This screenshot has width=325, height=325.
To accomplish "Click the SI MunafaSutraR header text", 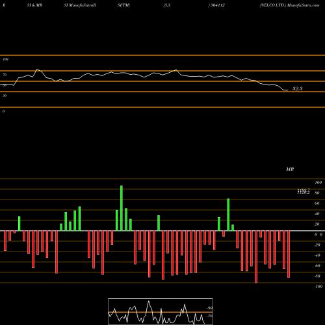I will pos(80,5).
